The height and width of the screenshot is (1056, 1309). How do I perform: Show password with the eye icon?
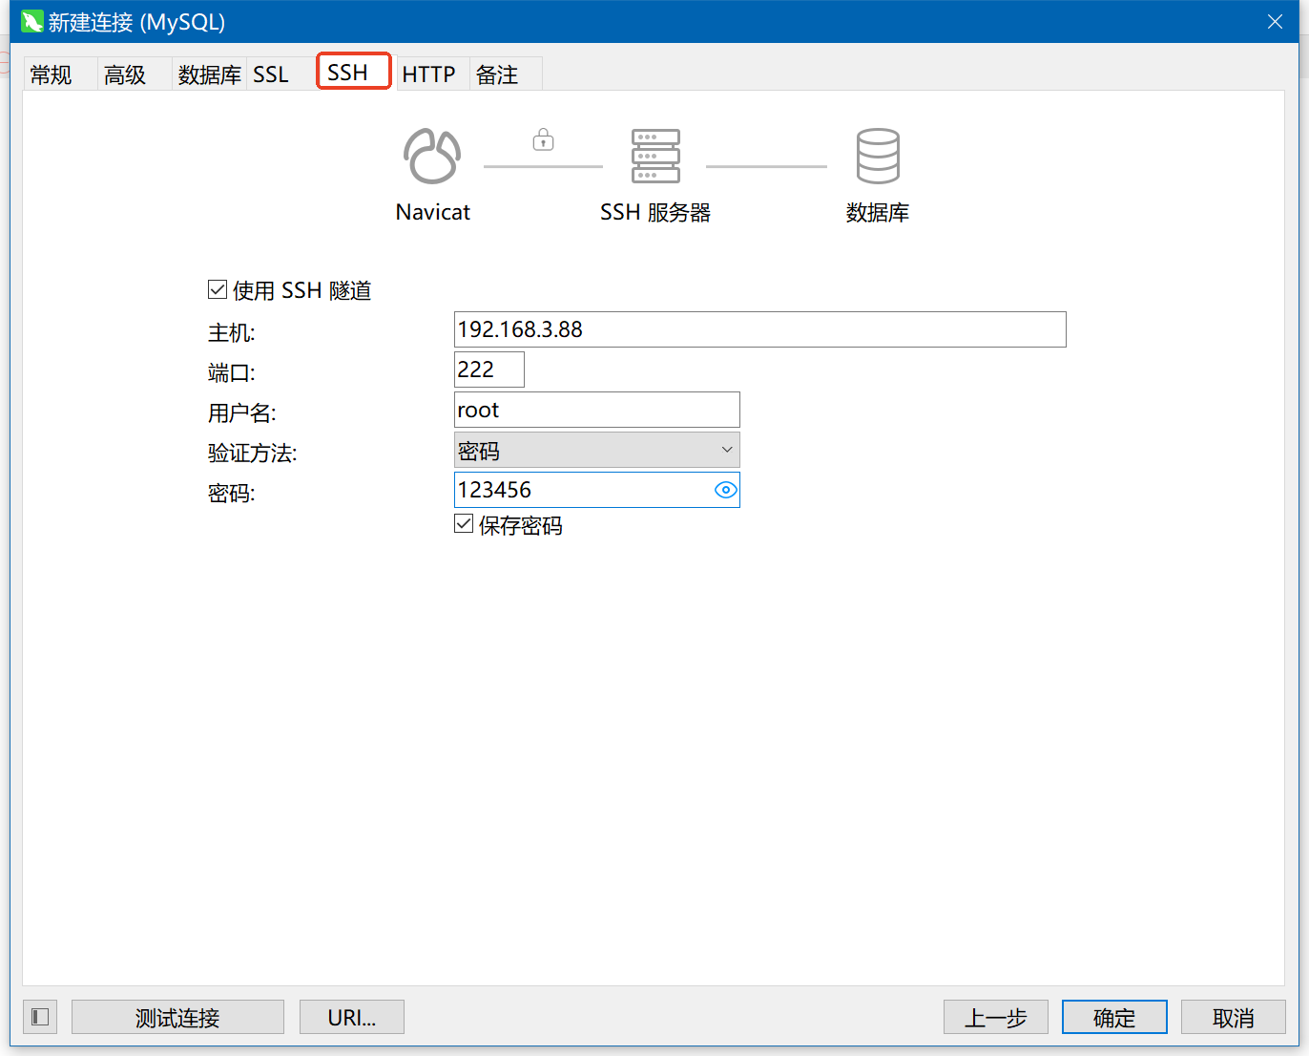click(x=725, y=490)
